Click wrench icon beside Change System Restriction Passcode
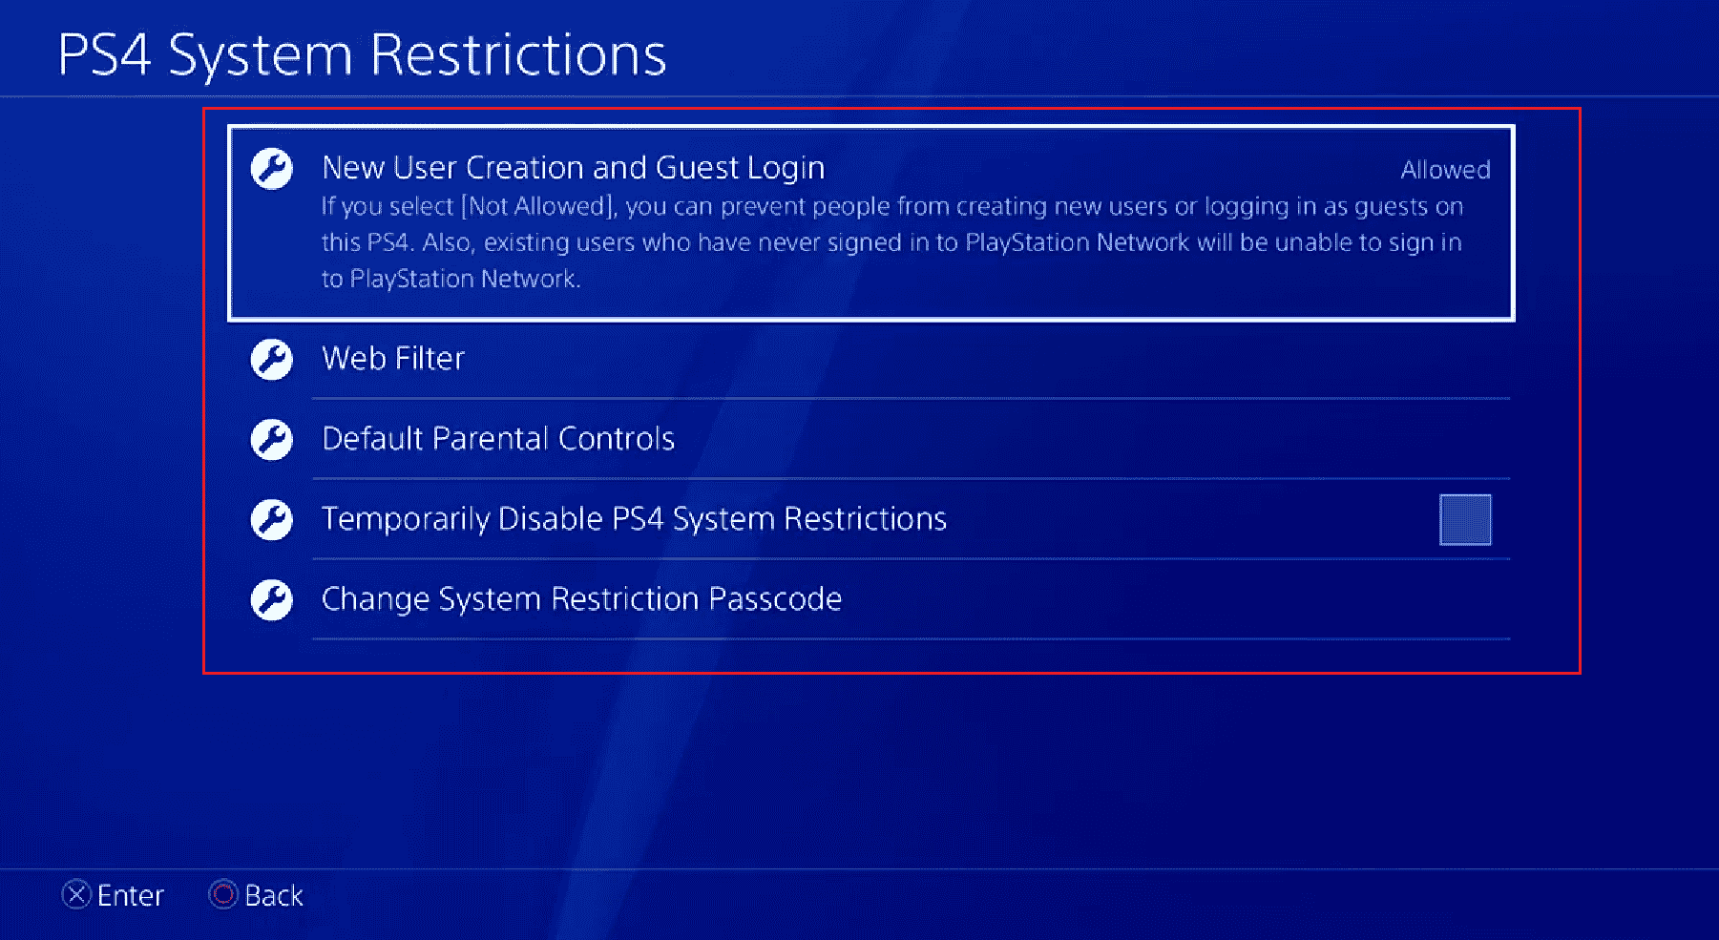 [272, 600]
